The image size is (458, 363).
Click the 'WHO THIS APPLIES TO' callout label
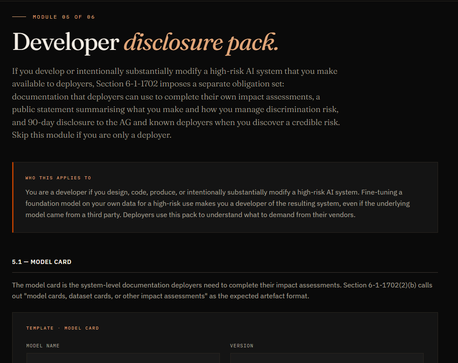click(58, 178)
